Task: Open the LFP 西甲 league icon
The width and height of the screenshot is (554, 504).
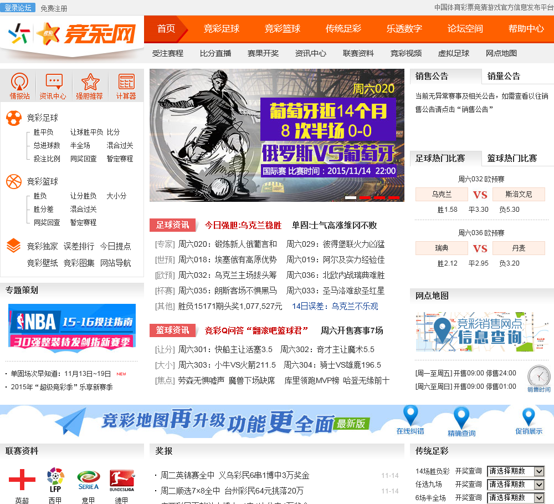Action: click(x=55, y=480)
